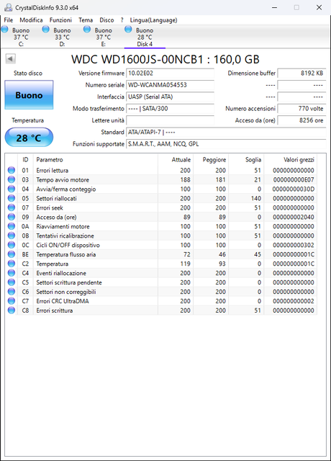Click the Buono health status button

coord(29,95)
